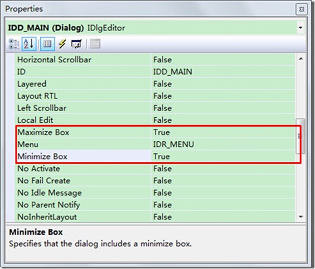Viewport: 315px width, 269px height.
Task: Click the NoInheritLayout False value
Action: point(223,217)
